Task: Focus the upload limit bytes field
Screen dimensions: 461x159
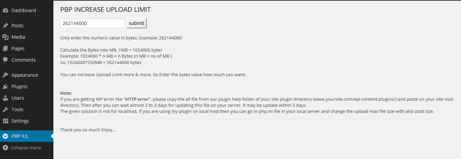Action: tap(93, 23)
